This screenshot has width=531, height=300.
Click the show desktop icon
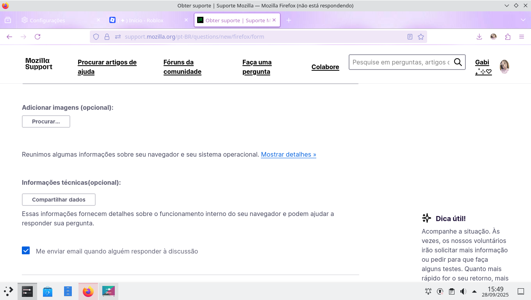pyautogui.click(x=520, y=291)
